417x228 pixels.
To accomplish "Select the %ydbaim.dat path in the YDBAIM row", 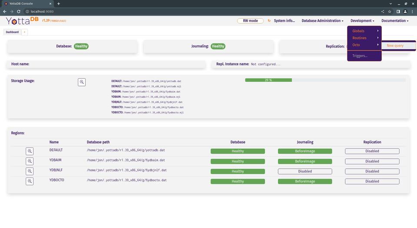I will [x=126, y=160].
